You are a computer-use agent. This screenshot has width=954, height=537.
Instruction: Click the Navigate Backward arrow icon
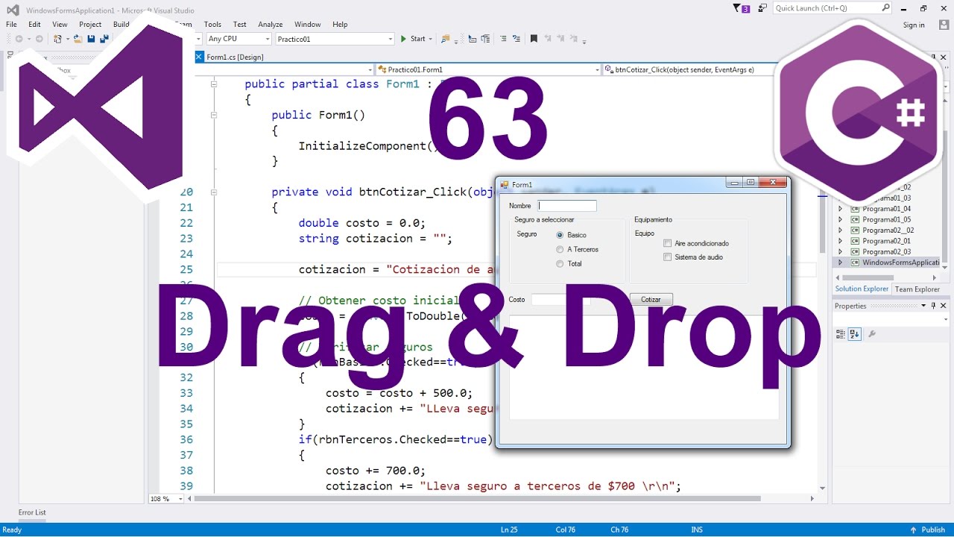pos(19,39)
